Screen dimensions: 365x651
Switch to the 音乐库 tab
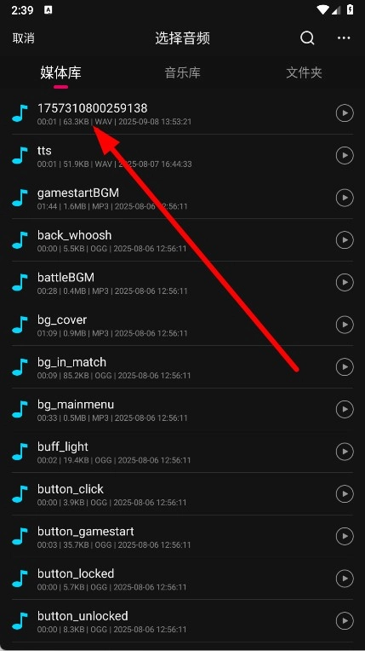pos(182,72)
